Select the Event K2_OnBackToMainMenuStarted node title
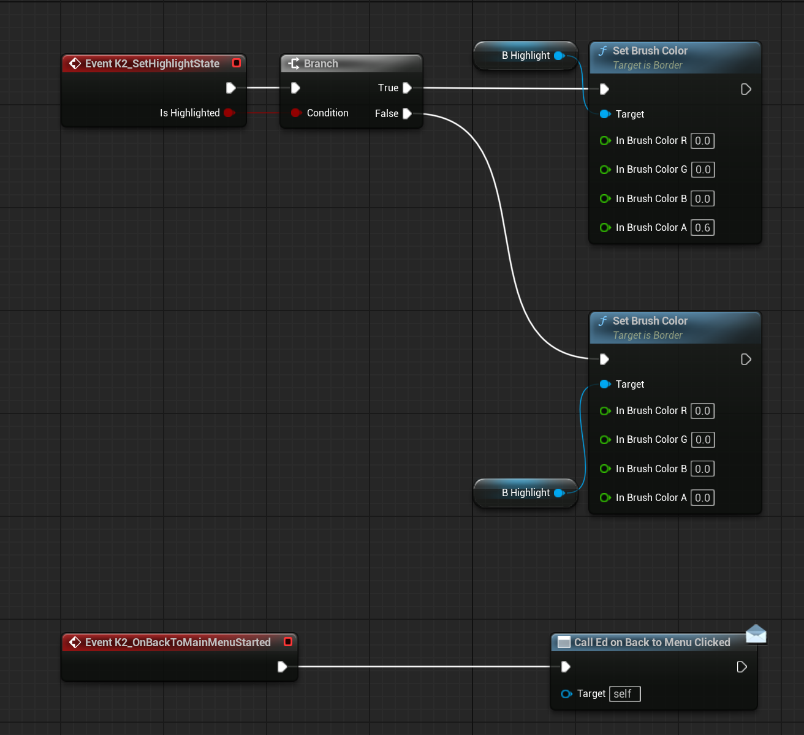The image size is (804, 735). tap(178, 643)
